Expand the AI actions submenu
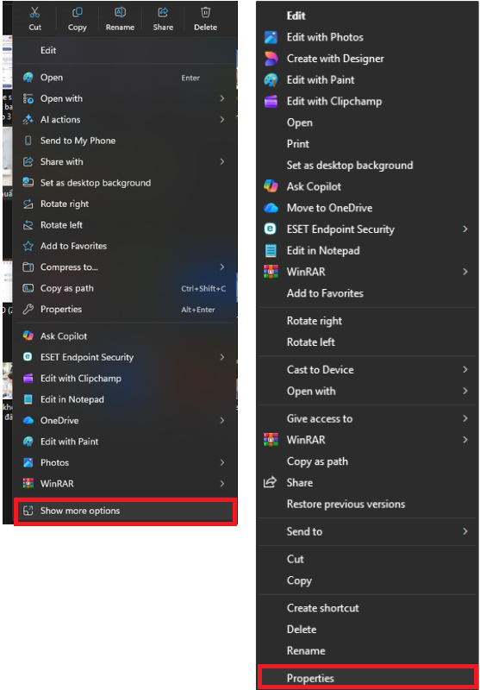The image size is (480, 690). pos(222,120)
